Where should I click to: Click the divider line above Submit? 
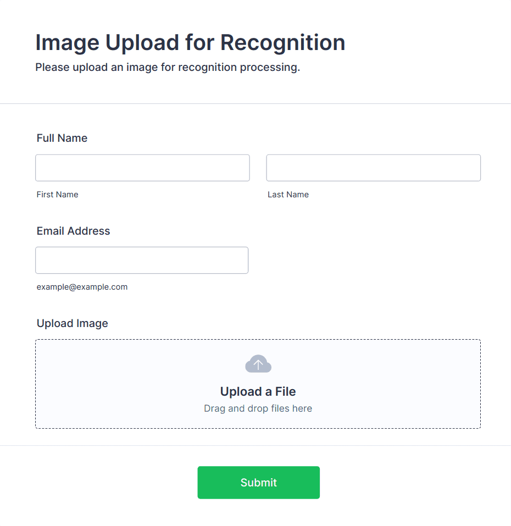click(255, 445)
